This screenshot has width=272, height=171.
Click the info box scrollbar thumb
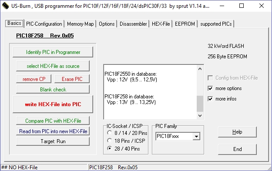(x=200, y=104)
